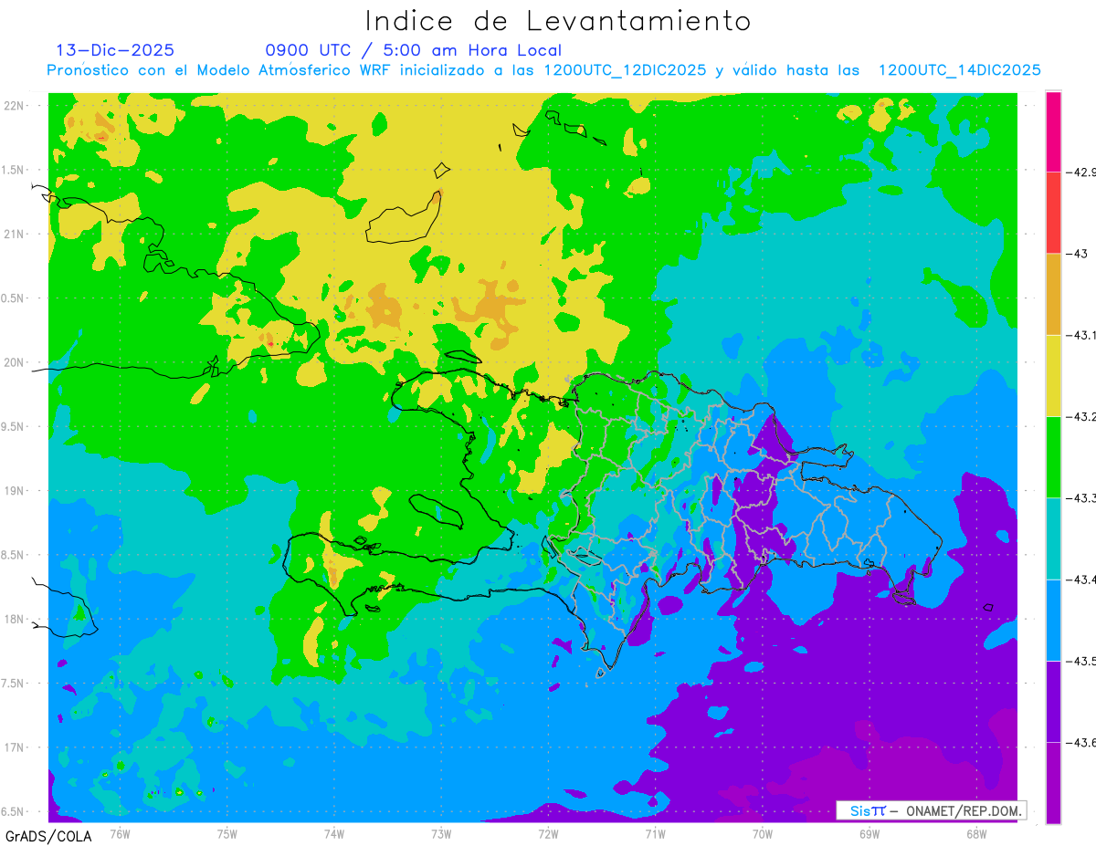The width and height of the screenshot is (1096, 846).
Task: Click the '76W' longitude label
Action: (x=121, y=834)
